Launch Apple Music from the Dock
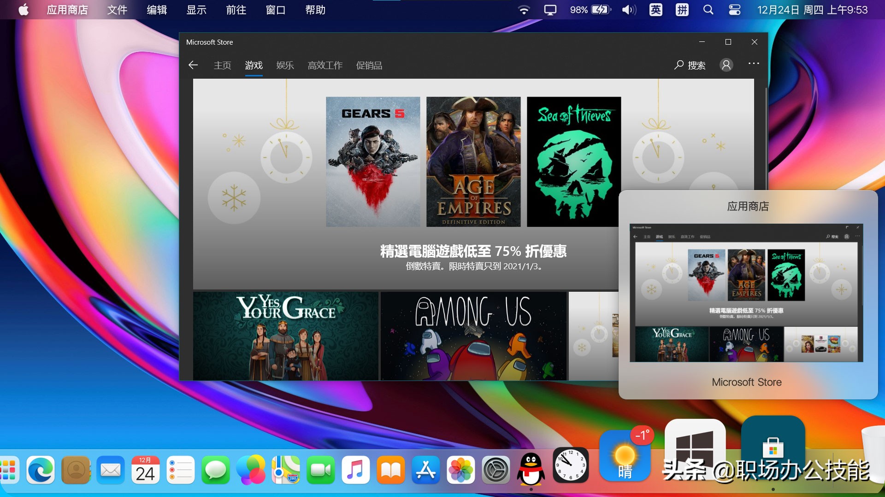Screen dimensions: 885x497 tap(356, 469)
